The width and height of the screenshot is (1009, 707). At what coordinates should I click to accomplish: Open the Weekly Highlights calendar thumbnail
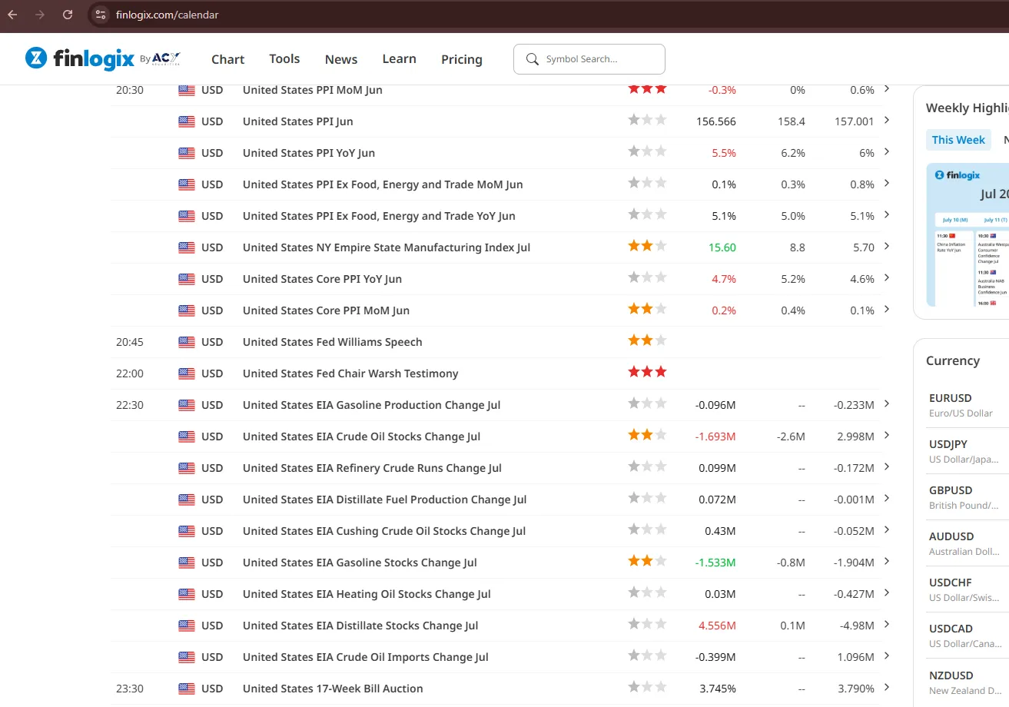click(968, 234)
